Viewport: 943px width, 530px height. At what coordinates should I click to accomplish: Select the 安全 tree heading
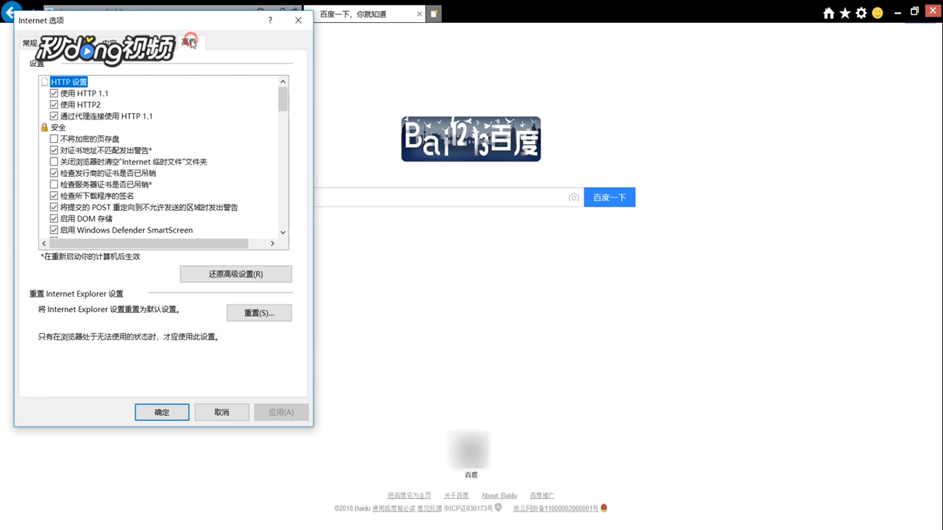59,128
